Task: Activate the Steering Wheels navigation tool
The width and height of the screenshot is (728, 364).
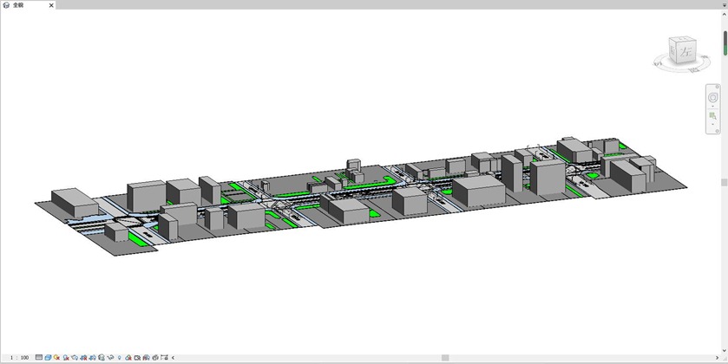Action: point(712,97)
